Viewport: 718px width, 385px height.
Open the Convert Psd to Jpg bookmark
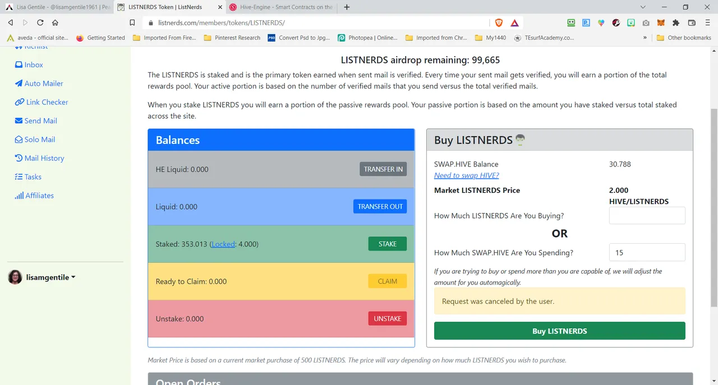point(299,38)
